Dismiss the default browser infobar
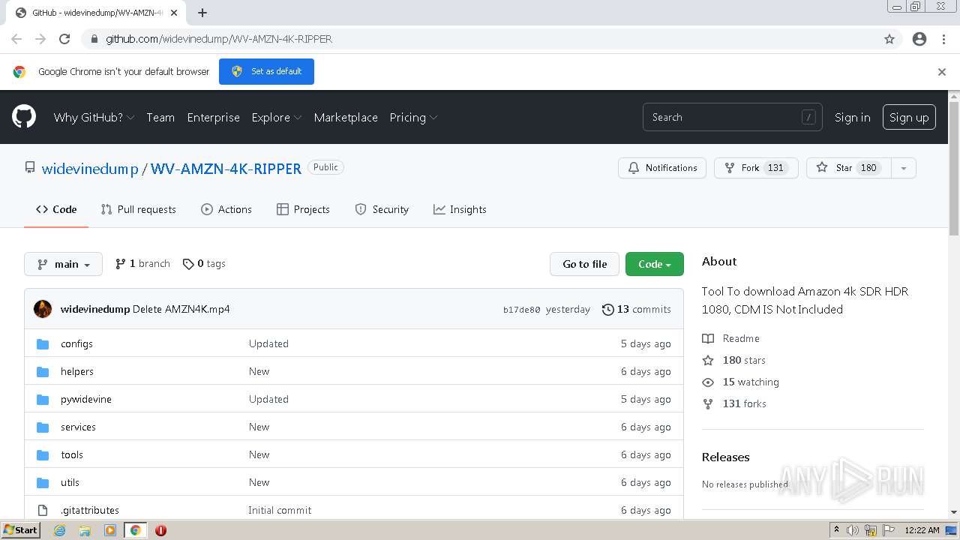The width and height of the screenshot is (960, 540). (x=942, y=72)
